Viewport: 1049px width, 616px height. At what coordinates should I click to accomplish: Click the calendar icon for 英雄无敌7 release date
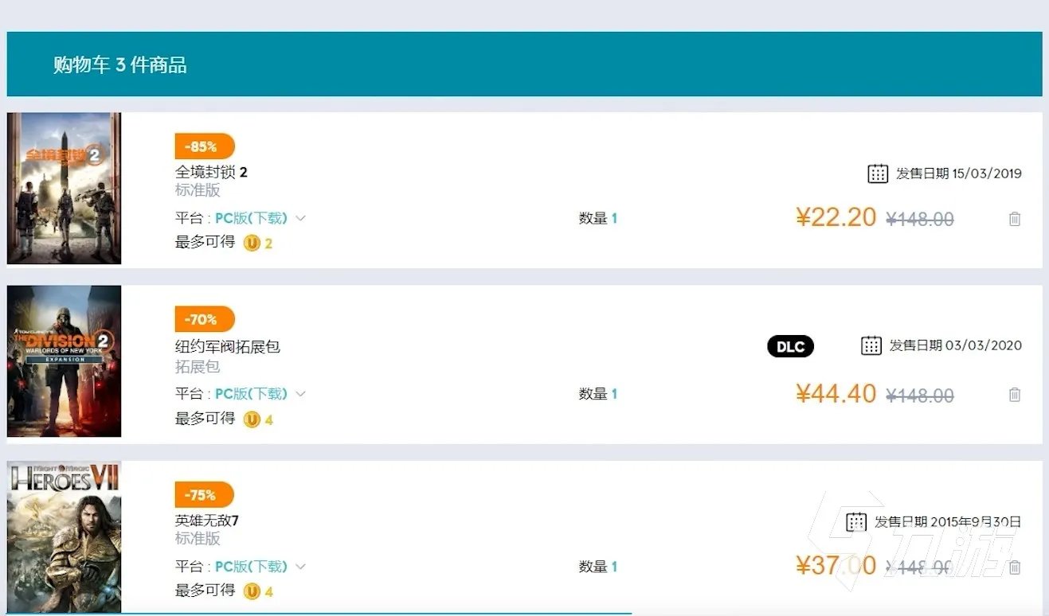coord(857,522)
